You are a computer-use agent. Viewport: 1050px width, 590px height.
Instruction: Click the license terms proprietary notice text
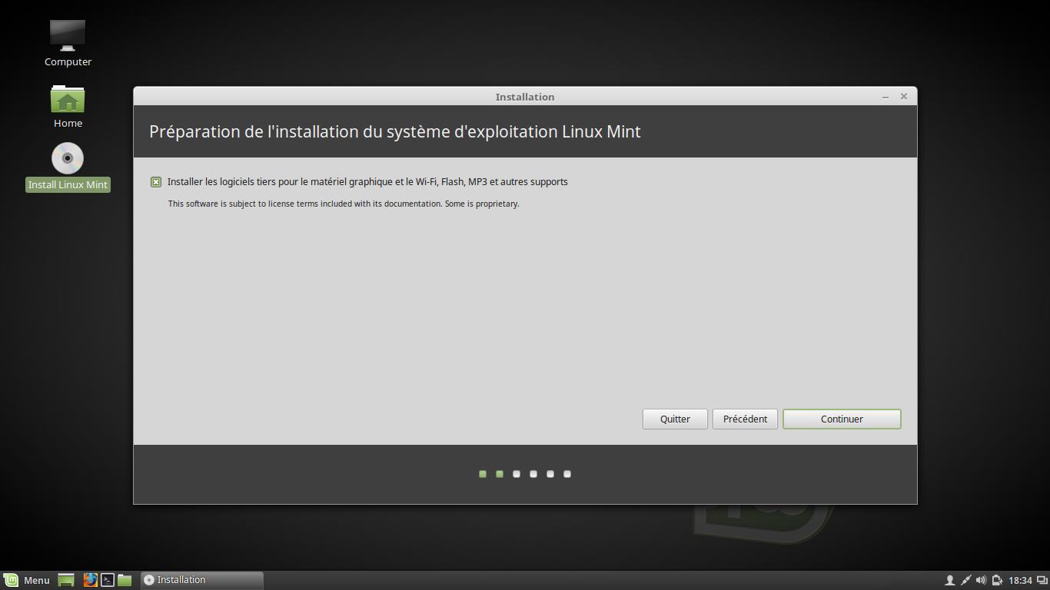tap(344, 204)
